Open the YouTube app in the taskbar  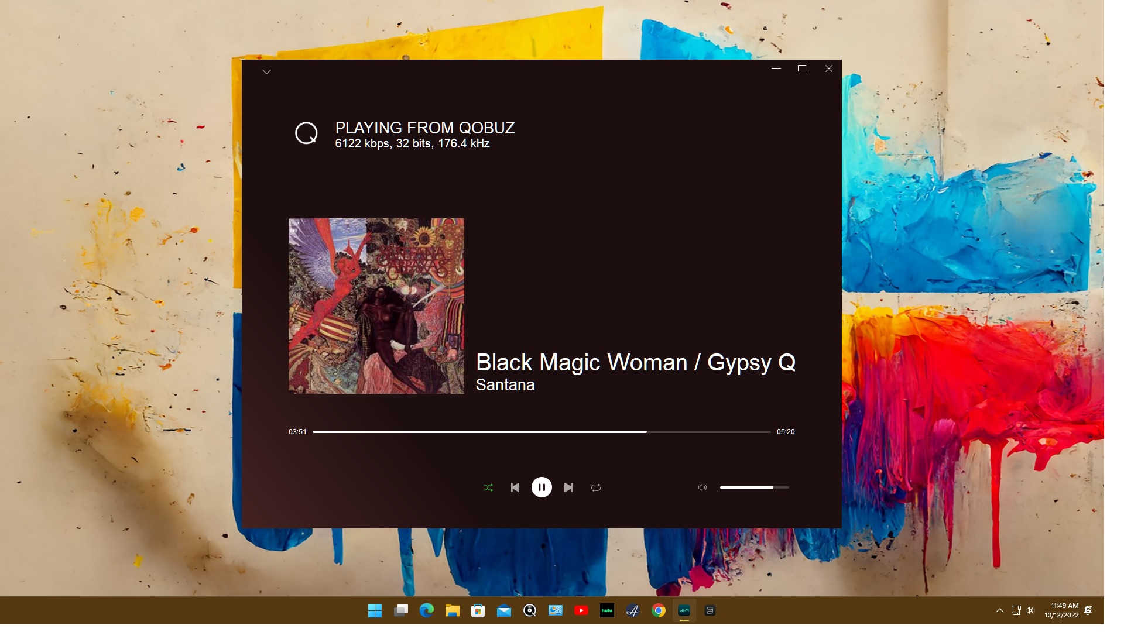tap(581, 611)
